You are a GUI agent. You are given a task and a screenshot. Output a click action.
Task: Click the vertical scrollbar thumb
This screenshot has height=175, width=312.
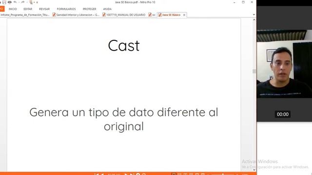(254, 71)
